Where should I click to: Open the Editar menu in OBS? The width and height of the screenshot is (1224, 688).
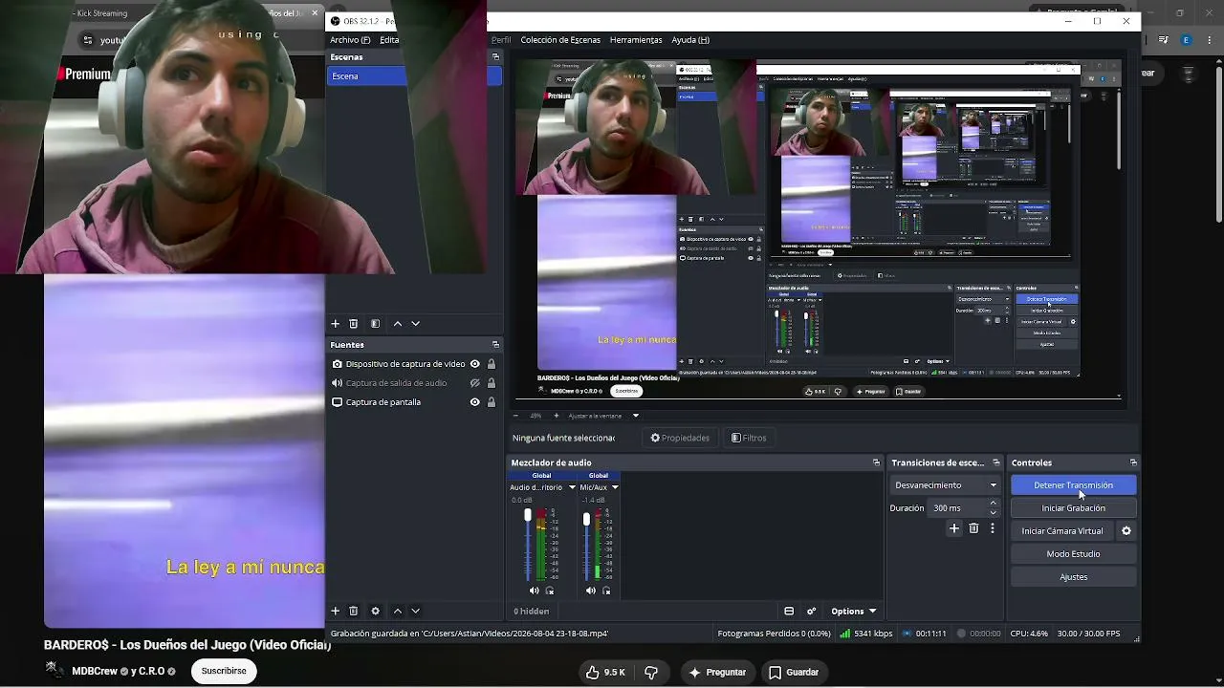pyautogui.click(x=389, y=40)
